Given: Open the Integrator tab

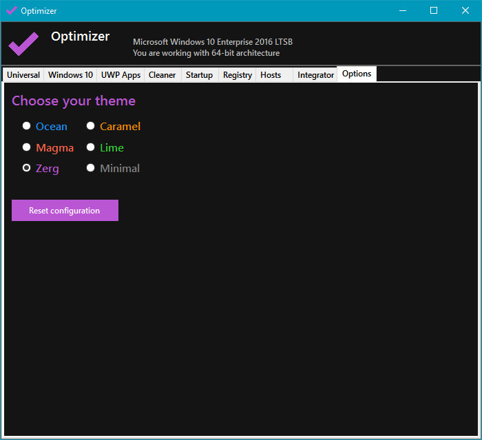Looking at the screenshot, I should click(x=315, y=75).
